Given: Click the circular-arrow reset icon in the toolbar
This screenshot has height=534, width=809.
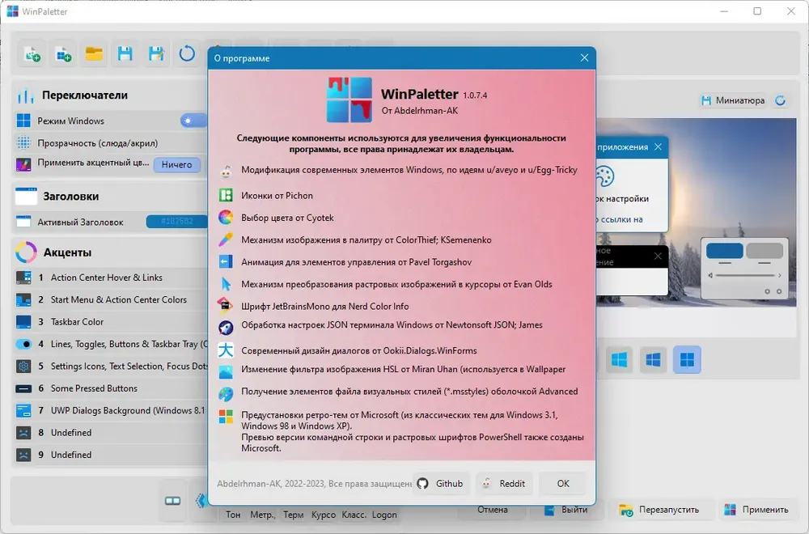Looking at the screenshot, I should tap(187, 53).
